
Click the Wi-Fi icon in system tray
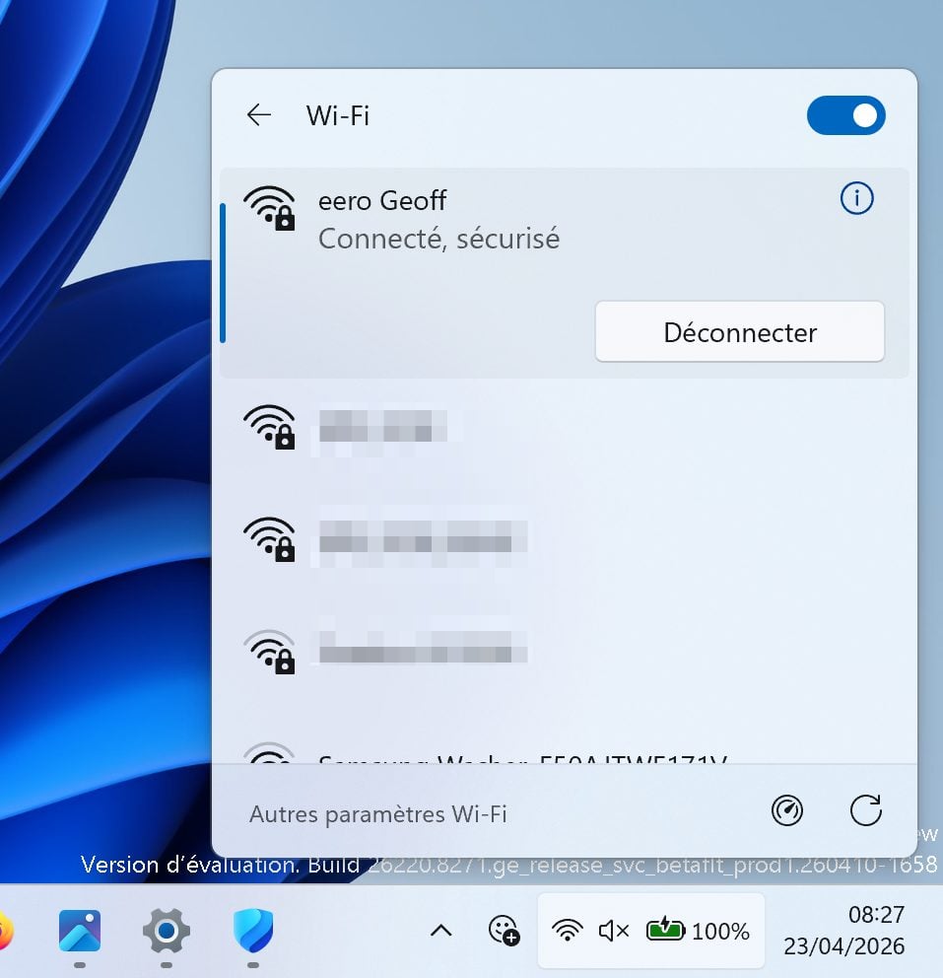567,930
